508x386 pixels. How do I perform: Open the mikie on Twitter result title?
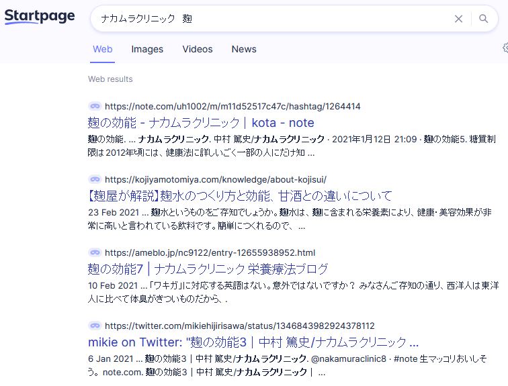[x=253, y=342]
